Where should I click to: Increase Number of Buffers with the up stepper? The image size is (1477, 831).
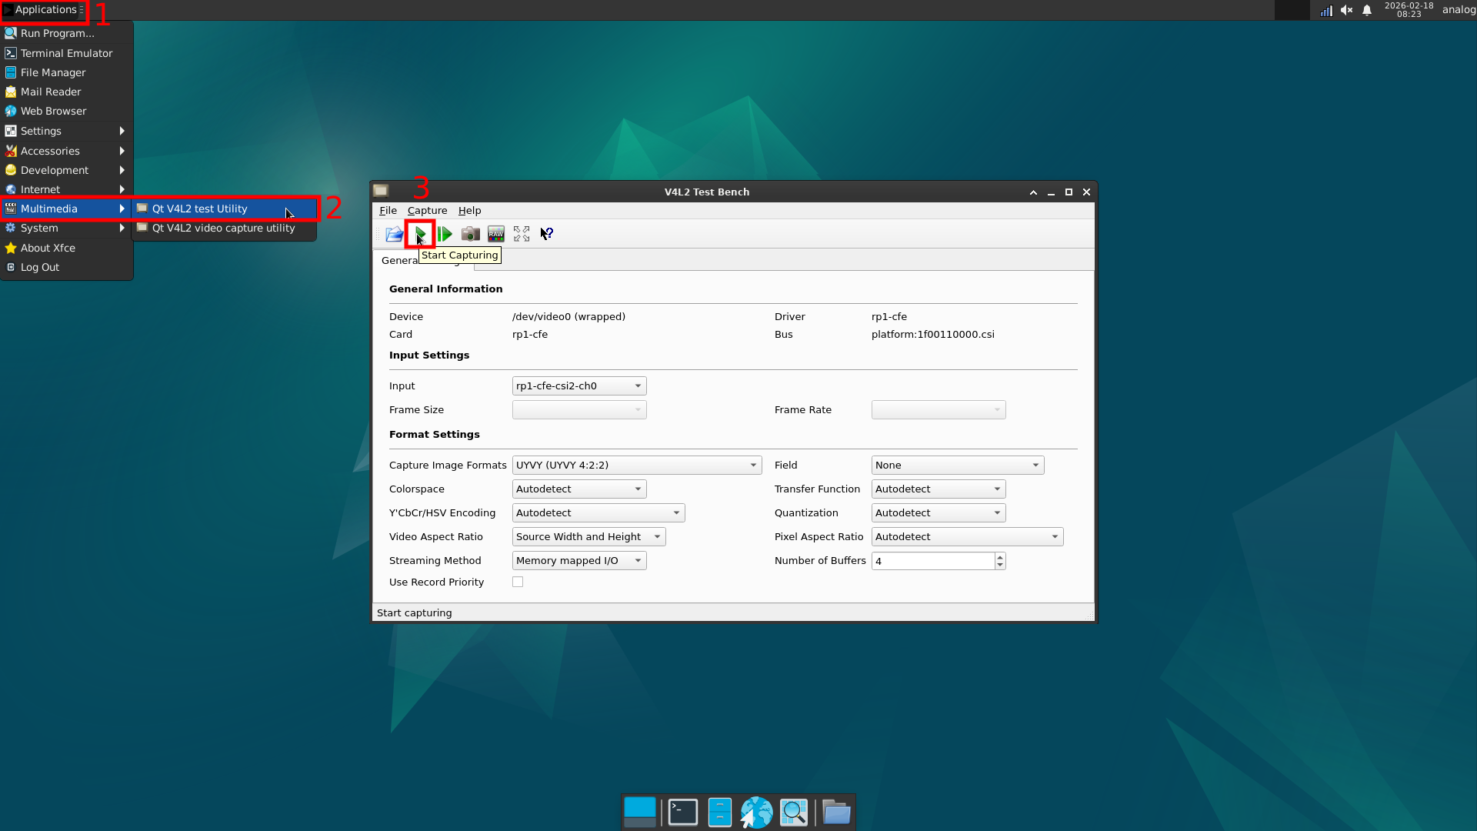coord(999,556)
